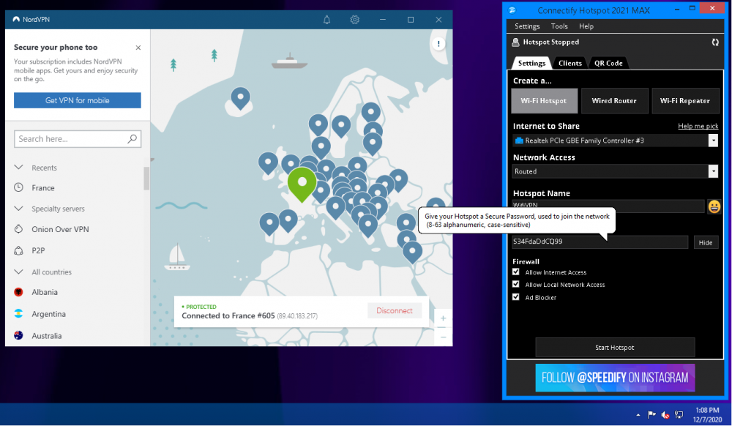Image resolution: width=732 pixels, height=426 pixels.
Task: Click the hotspot password field
Action: 600,242
